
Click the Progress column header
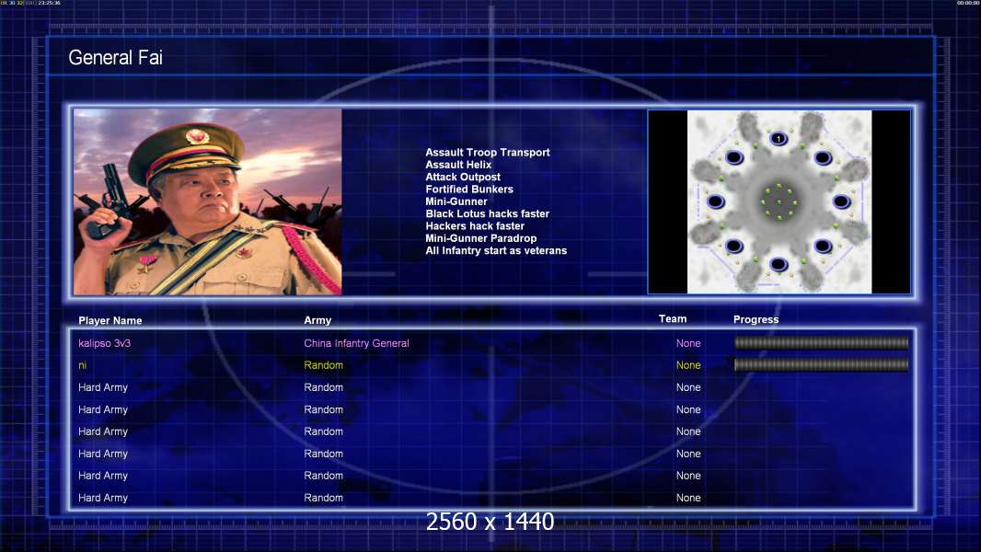point(756,320)
